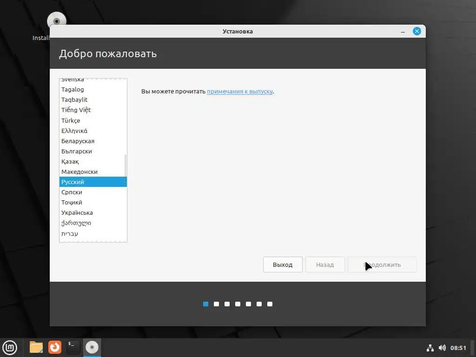Select Қазақ language
This screenshot has height=357, width=476.
93,162
